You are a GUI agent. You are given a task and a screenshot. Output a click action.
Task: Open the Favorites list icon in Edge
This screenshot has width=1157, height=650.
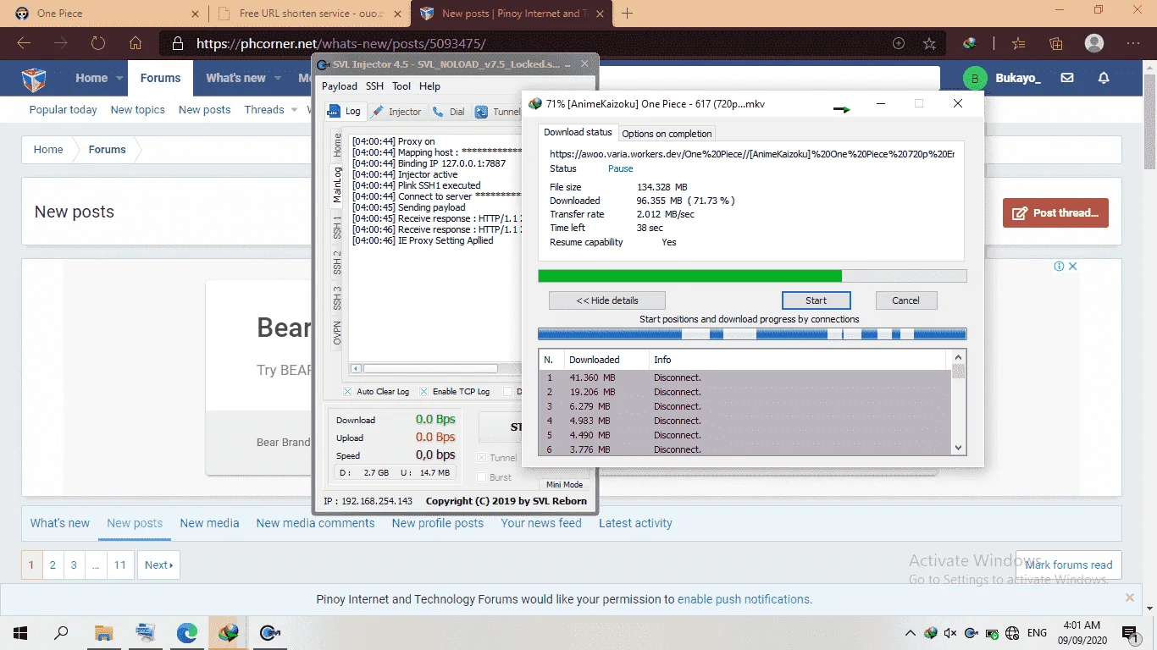tap(1018, 43)
